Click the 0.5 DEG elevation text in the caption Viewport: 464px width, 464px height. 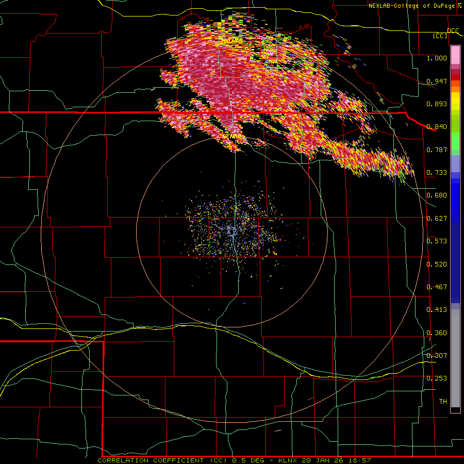tap(248, 460)
